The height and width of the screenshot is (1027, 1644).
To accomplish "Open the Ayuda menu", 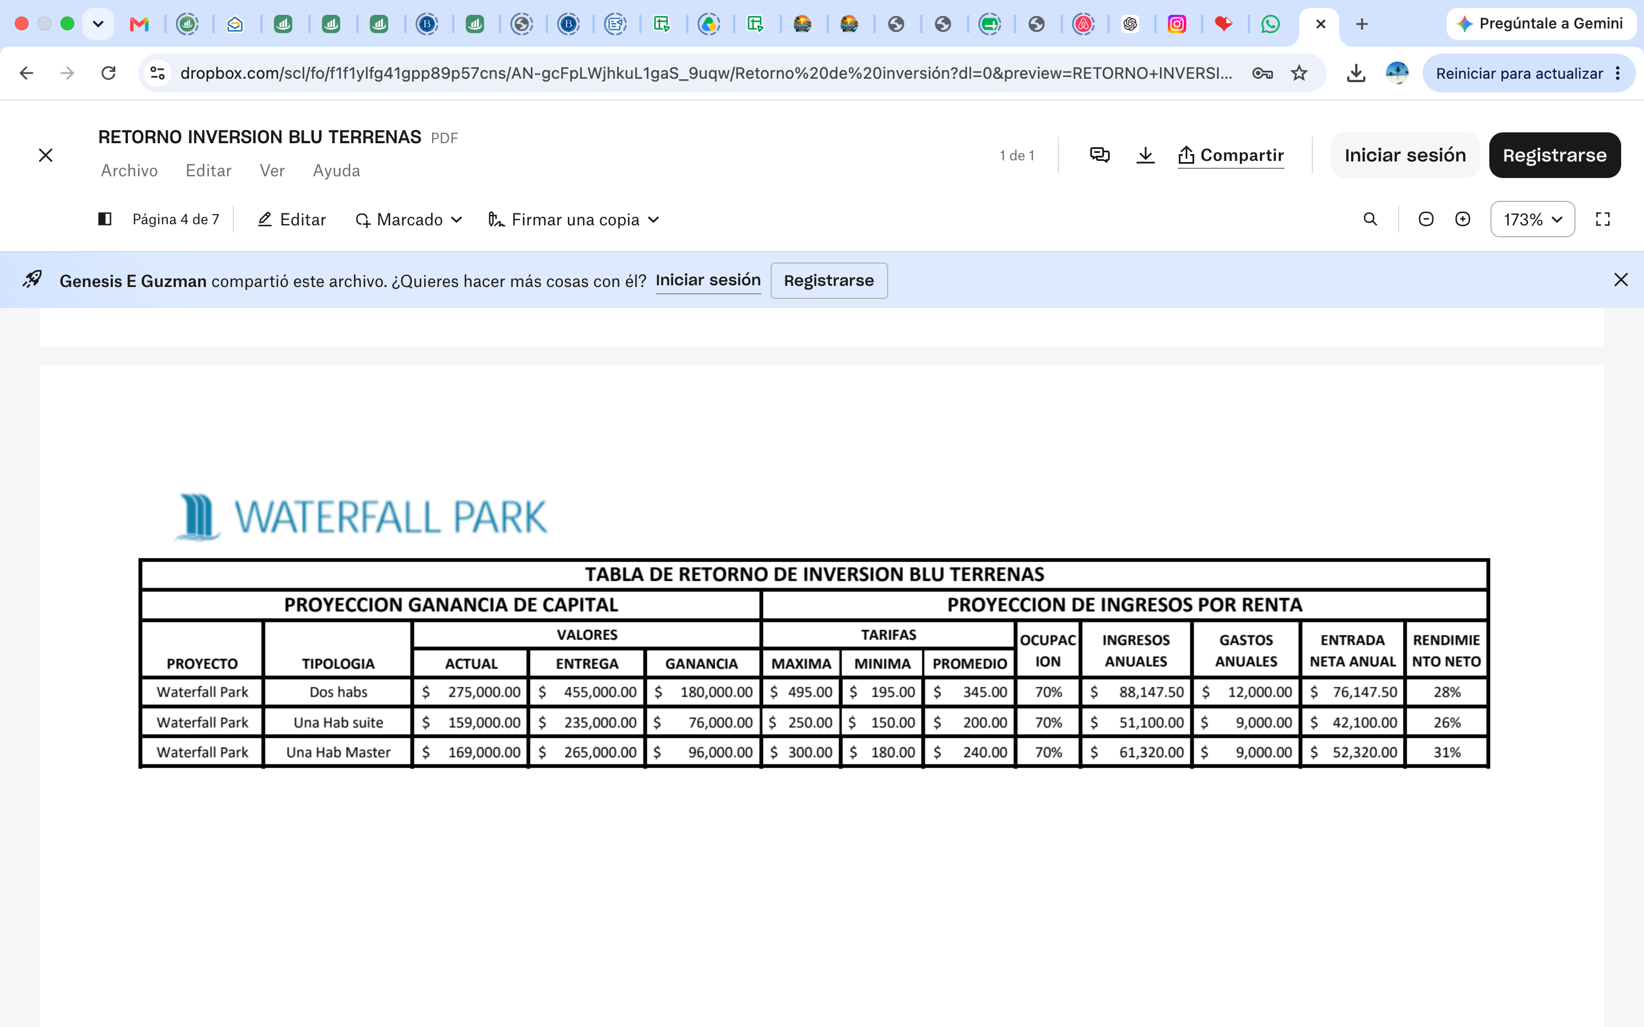I will pos(336,171).
